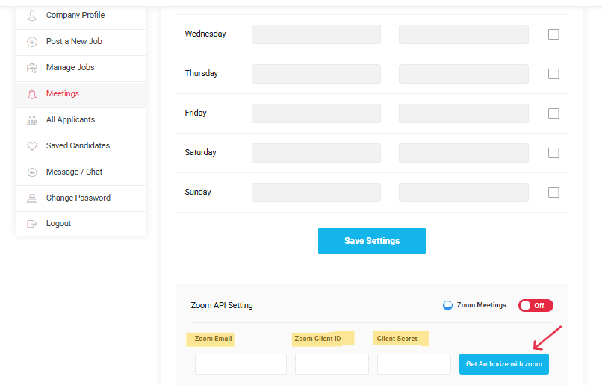Click the Logout arrow icon
Image resolution: width=602 pixels, height=385 pixels.
pos(32,224)
